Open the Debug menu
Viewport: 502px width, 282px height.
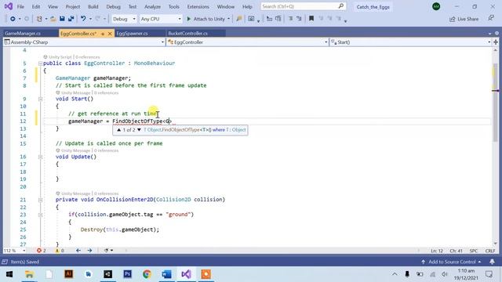(113, 6)
